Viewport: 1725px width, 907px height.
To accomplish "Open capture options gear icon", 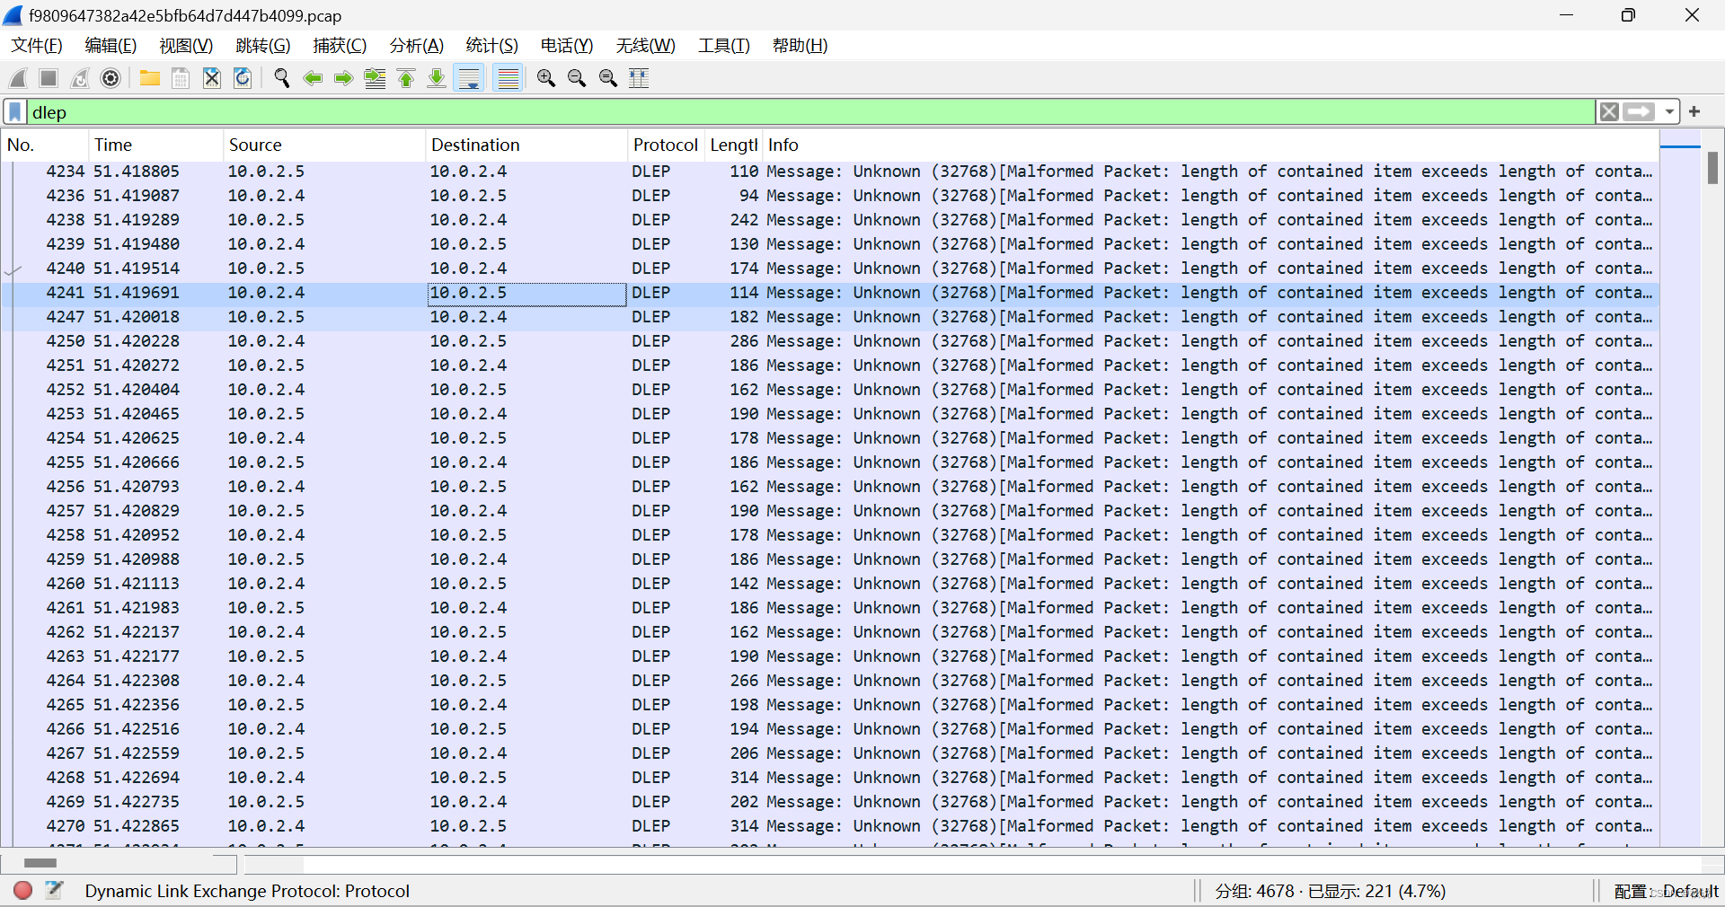I will (111, 78).
